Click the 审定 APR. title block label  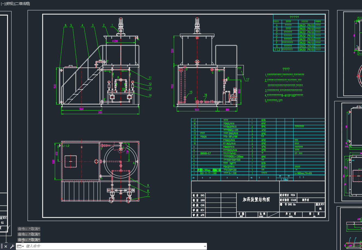pos(199,215)
